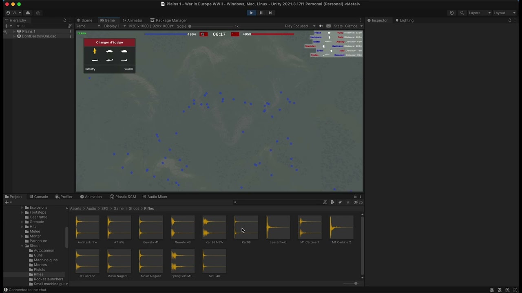
Task: Switch to the Animator tab
Action: point(133,20)
